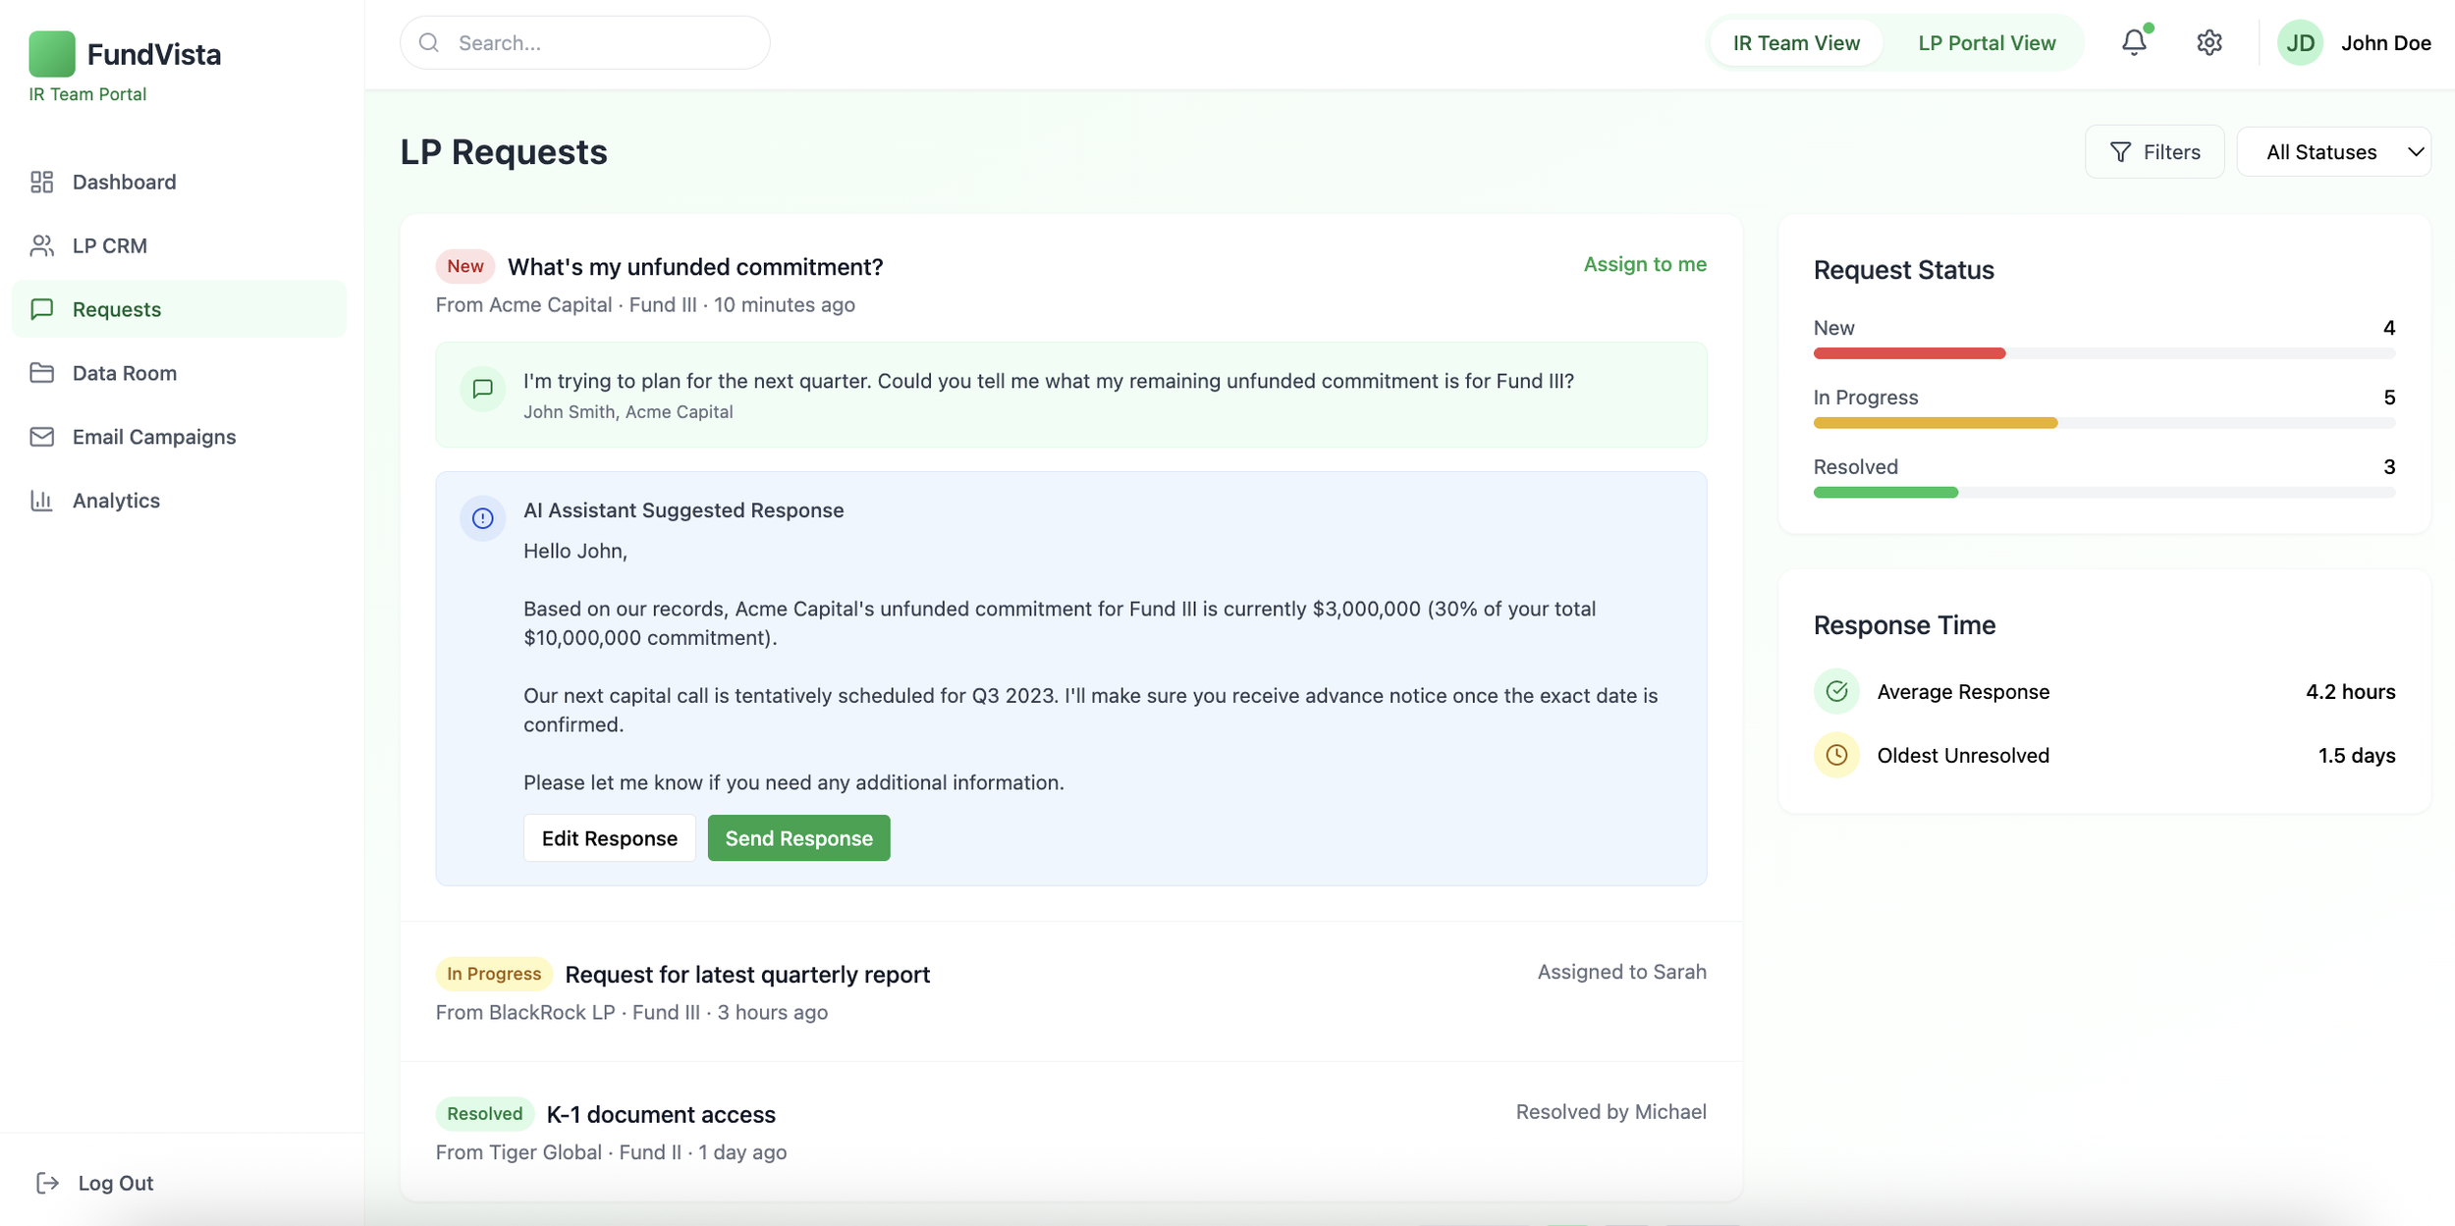Expand the quarterly report request

click(x=746, y=974)
